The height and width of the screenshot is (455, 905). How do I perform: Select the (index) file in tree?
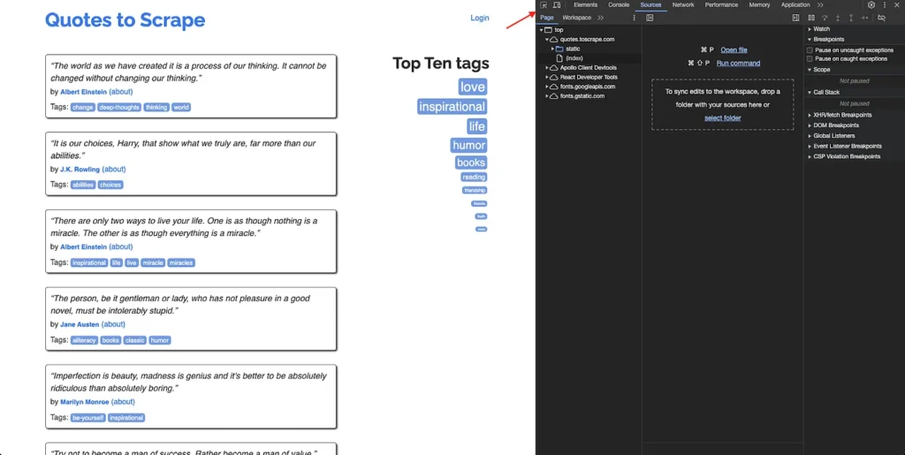tap(574, 58)
